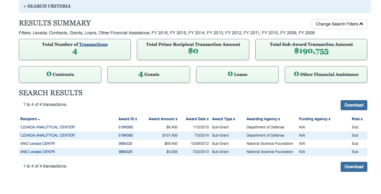Image resolution: width=381 pixels, height=194 pixels.
Task: Expand the Search Criteria section
Action: point(47,6)
